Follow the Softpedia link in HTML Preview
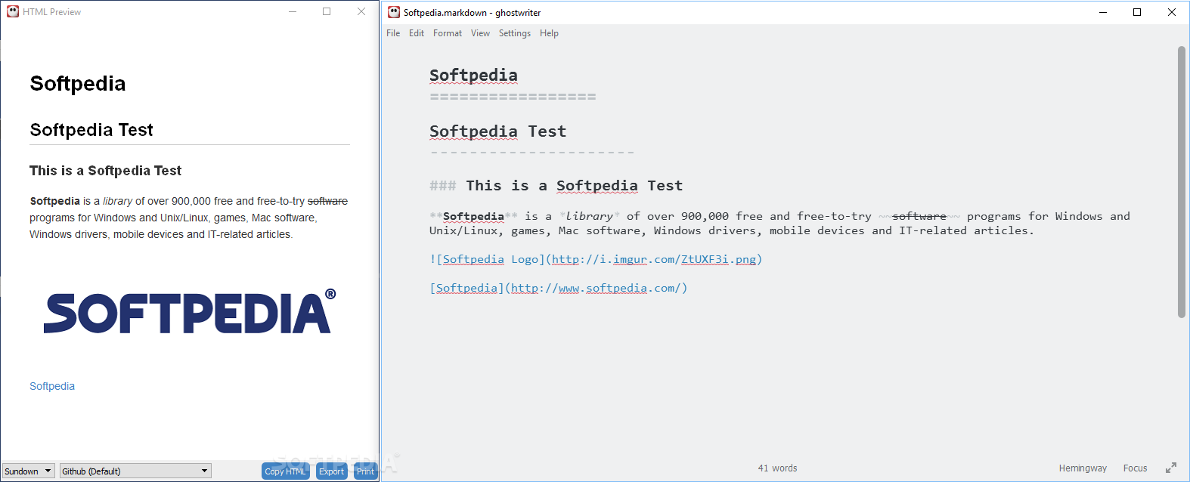The width and height of the screenshot is (1190, 482). [x=52, y=386]
